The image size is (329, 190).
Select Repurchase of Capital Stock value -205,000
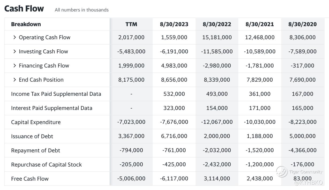131,164
